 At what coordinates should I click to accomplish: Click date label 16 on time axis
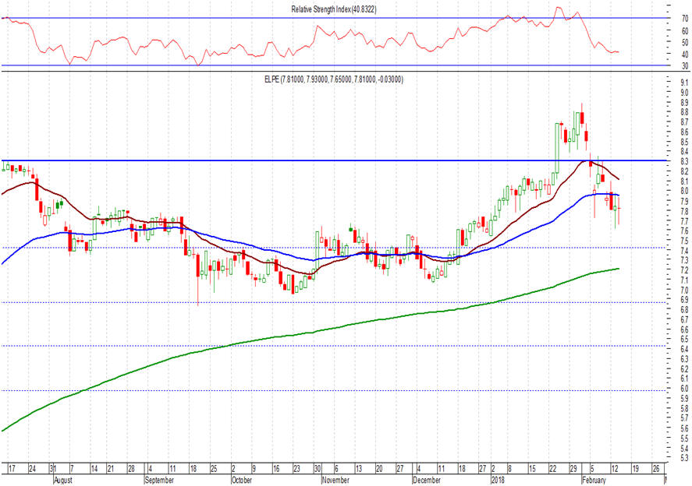point(276,468)
